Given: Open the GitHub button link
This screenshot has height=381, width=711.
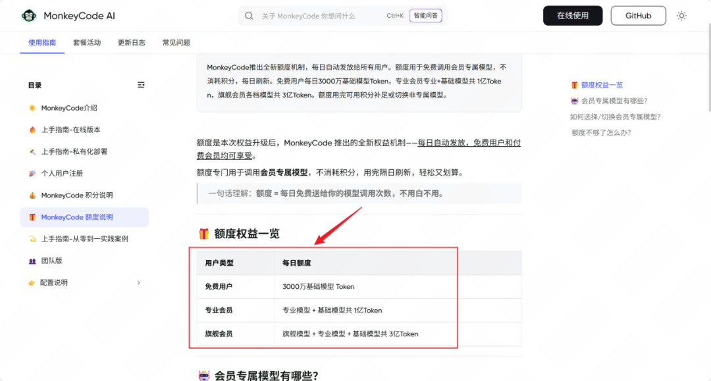Looking at the screenshot, I should [638, 16].
